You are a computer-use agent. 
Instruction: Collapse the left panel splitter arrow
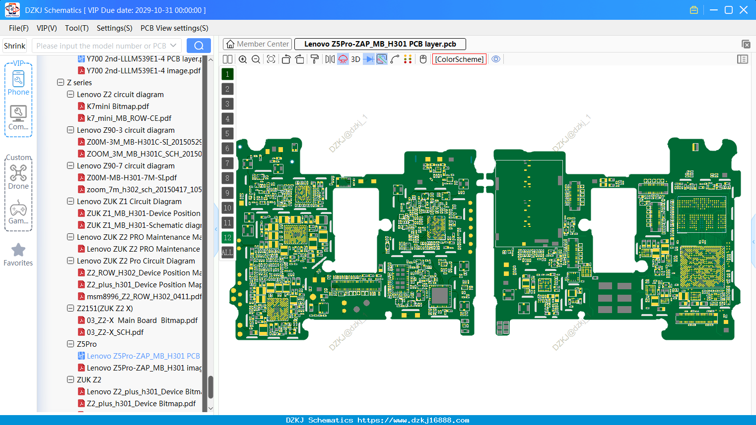(216, 229)
